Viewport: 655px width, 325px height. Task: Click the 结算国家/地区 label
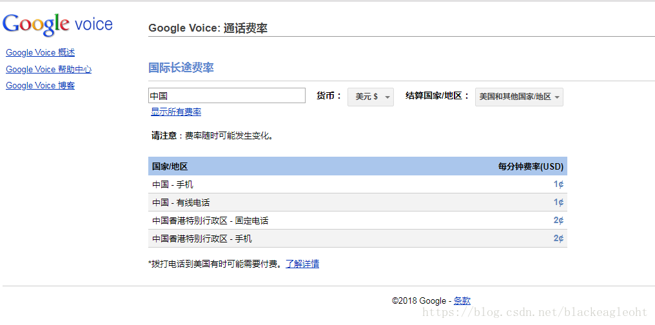click(438, 95)
